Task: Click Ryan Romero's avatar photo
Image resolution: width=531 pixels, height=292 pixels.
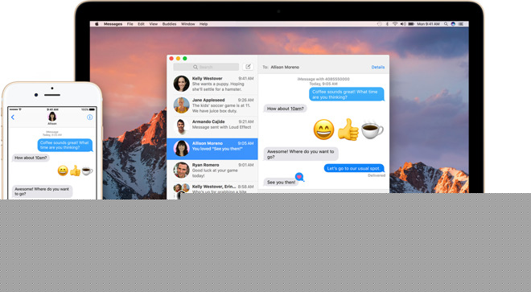Action: point(182,170)
